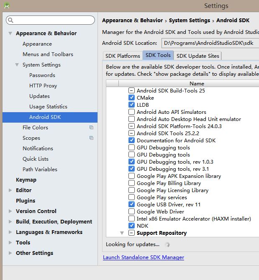
Task: Select Plugins in the settings sidebar
Action: pyautogui.click(x=26, y=201)
